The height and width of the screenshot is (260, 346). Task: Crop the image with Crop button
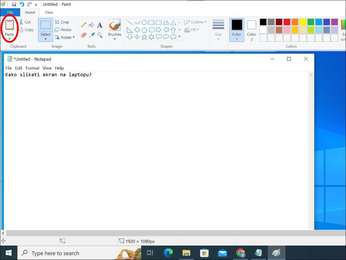tap(62, 22)
